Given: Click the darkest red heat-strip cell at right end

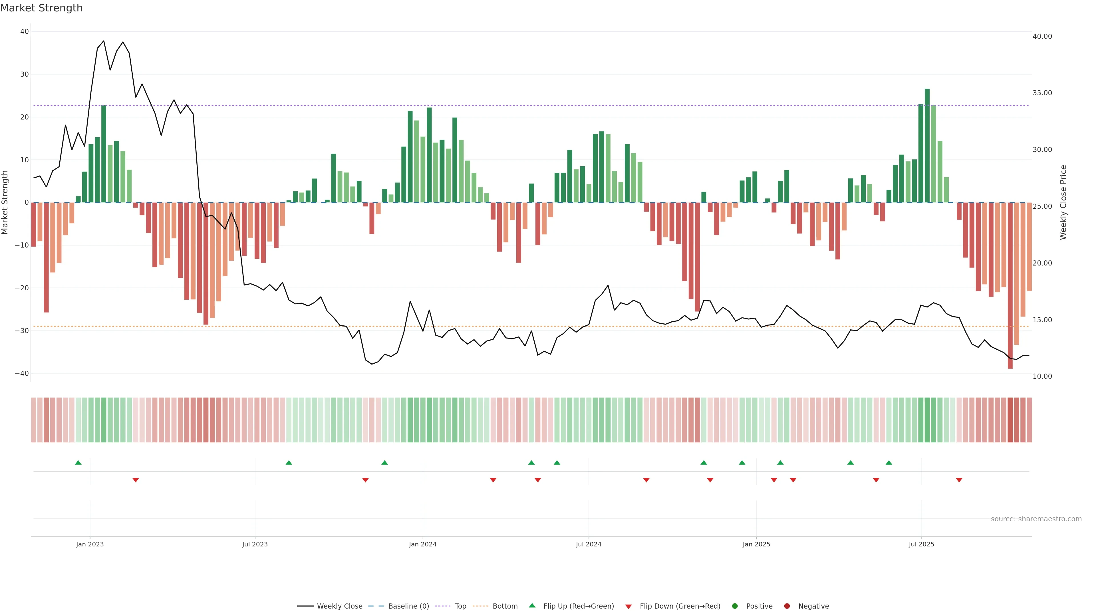Looking at the screenshot, I should [x=1010, y=420].
